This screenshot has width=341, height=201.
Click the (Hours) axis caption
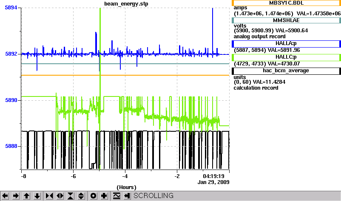(126, 187)
